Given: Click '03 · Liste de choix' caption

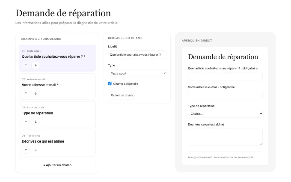Looking at the screenshot, I should point(33,107).
